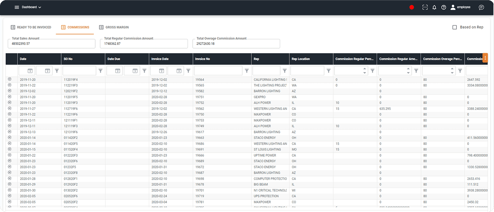This screenshot has height=212, width=494.
Task: Open the orange column options kebab button
Action: 485,58
